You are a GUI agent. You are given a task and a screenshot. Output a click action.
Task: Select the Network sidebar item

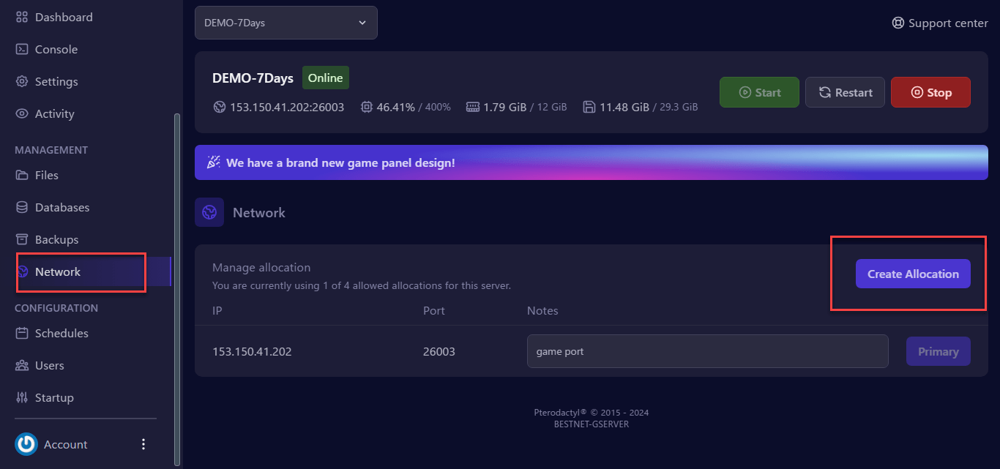[93, 271]
